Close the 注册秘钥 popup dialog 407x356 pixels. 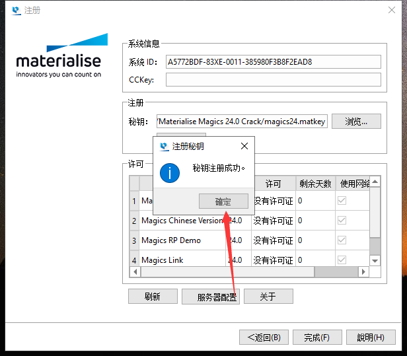(x=244, y=146)
